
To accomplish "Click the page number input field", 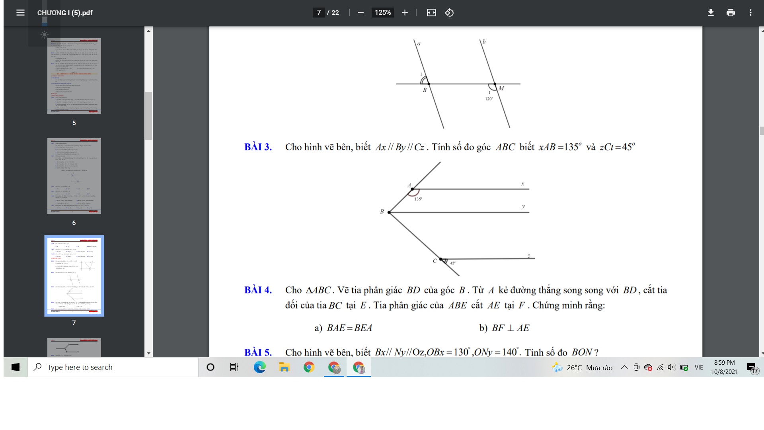I will [319, 13].
